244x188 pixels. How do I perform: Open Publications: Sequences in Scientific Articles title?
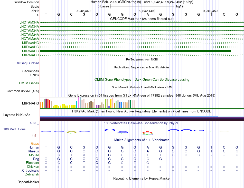[142, 67]
